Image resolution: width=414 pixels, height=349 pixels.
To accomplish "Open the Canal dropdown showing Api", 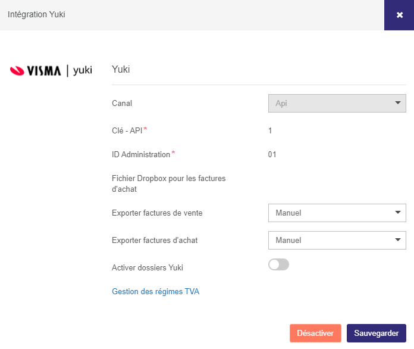I will click(337, 104).
